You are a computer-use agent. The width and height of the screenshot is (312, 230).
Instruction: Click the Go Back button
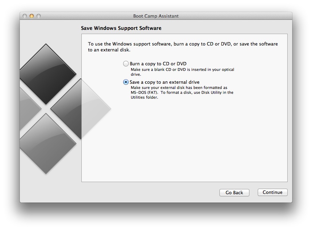(234, 192)
